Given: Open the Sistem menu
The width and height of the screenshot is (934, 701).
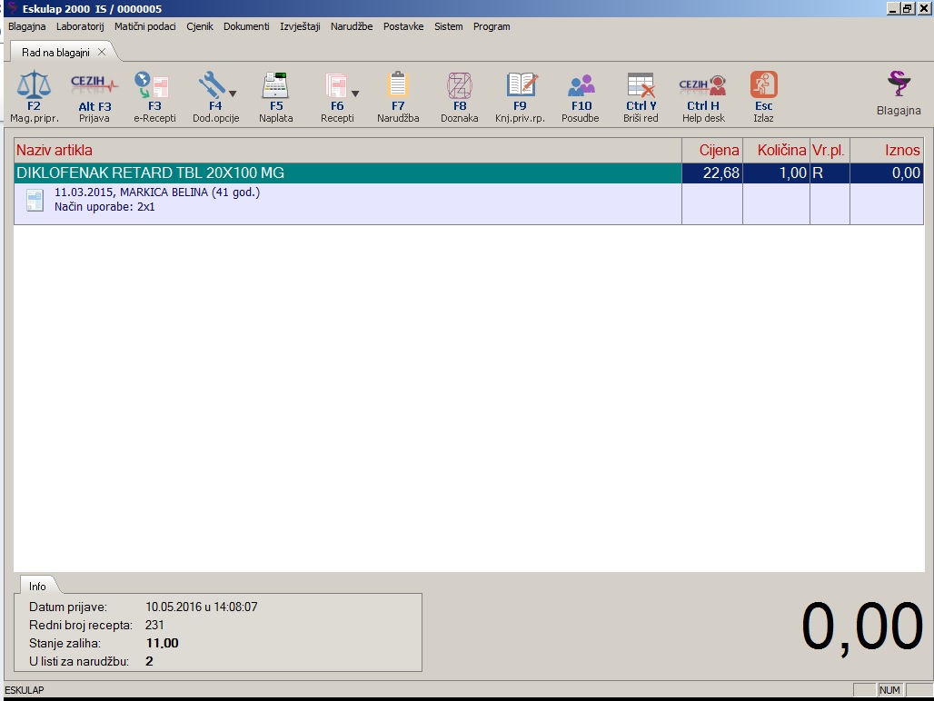Looking at the screenshot, I should tap(448, 26).
